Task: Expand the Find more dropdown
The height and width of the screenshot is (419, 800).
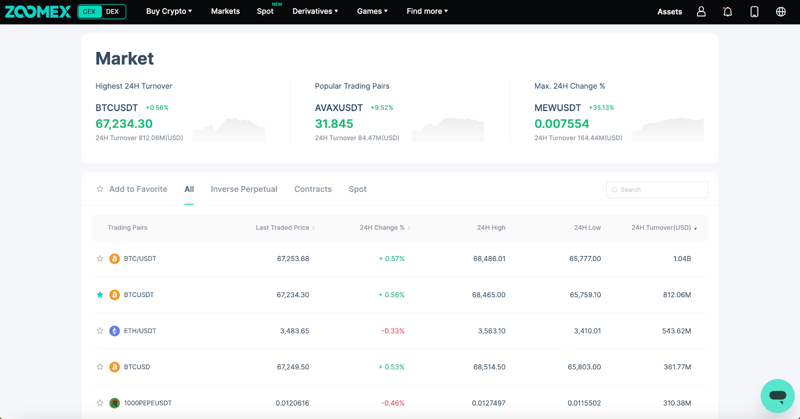Action: click(x=427, y=11)
